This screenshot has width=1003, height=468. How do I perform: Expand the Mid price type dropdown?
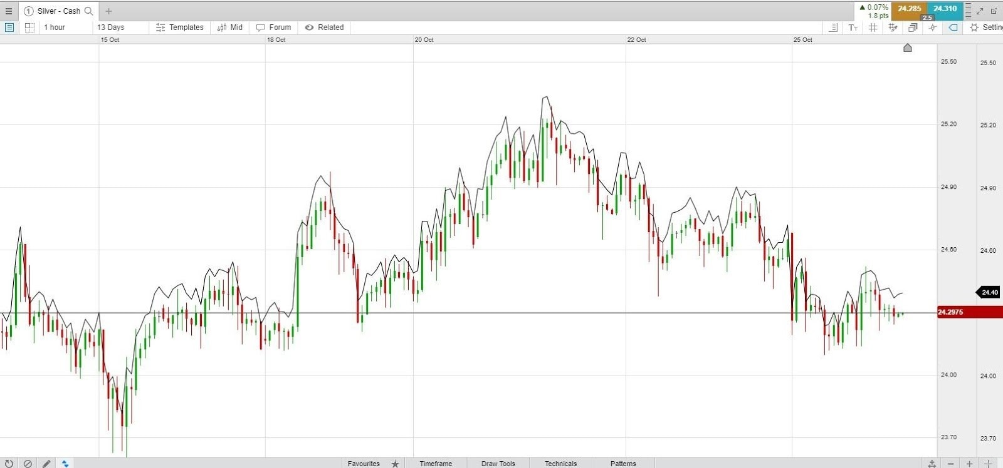[230, 27]
